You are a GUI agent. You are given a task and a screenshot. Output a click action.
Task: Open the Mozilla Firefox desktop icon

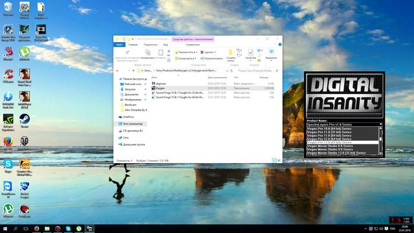8,145
